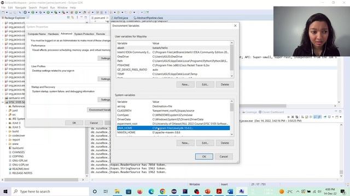Image resolution: width=350 pixels, height=196 pixels.
Task: Click New under System variables
Action: [x=185, y=143]
